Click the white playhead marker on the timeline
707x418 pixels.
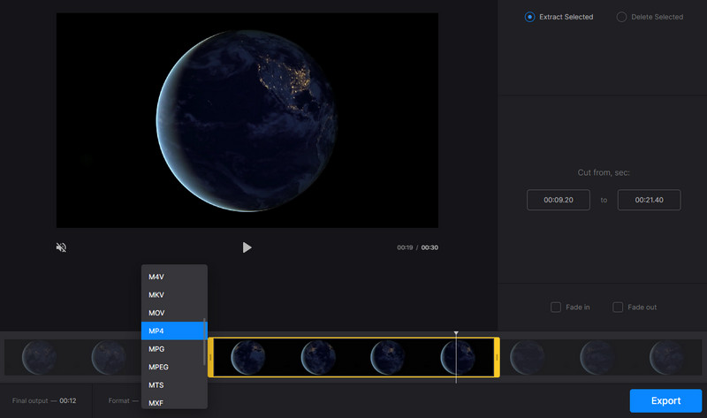(x=456, y=335)
